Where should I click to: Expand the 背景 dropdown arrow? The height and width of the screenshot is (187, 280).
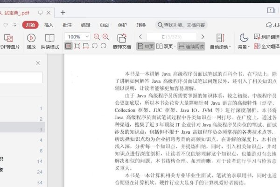click(x=248, y=47)
